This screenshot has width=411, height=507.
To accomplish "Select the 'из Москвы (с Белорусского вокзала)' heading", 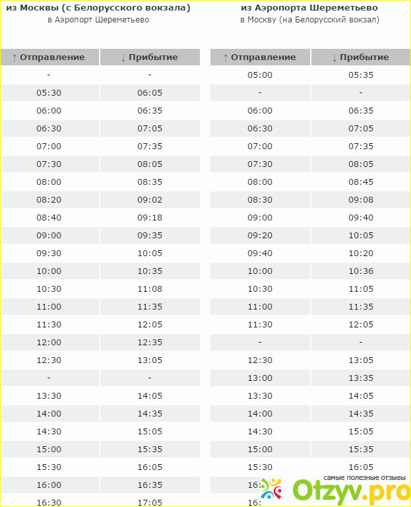I will point(98,8).
